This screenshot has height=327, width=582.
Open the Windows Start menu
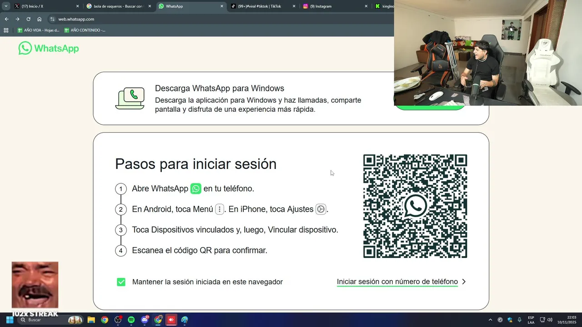[x=10, y=320]
